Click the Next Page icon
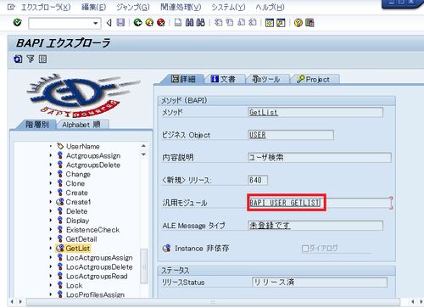Viewport: 424px width, 308px height. click(241, 23)
